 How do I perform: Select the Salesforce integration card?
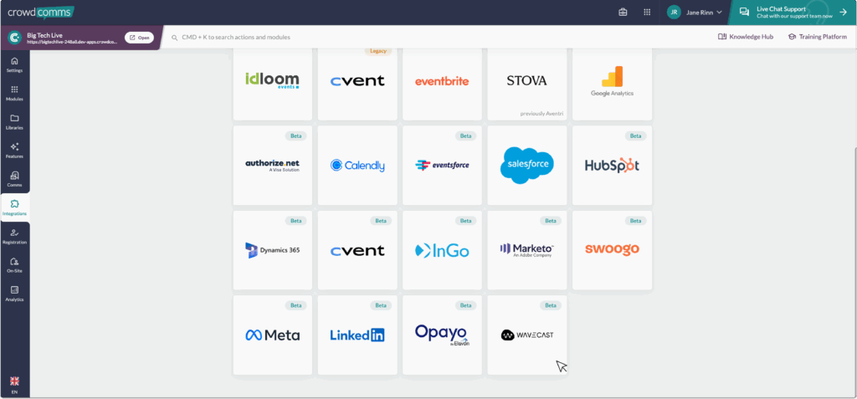point(526,165)
